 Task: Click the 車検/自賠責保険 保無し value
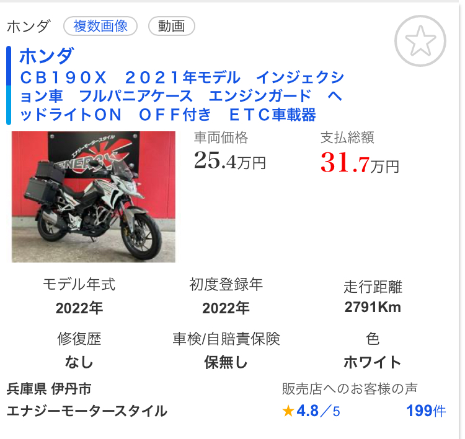[x=226, y=362]
